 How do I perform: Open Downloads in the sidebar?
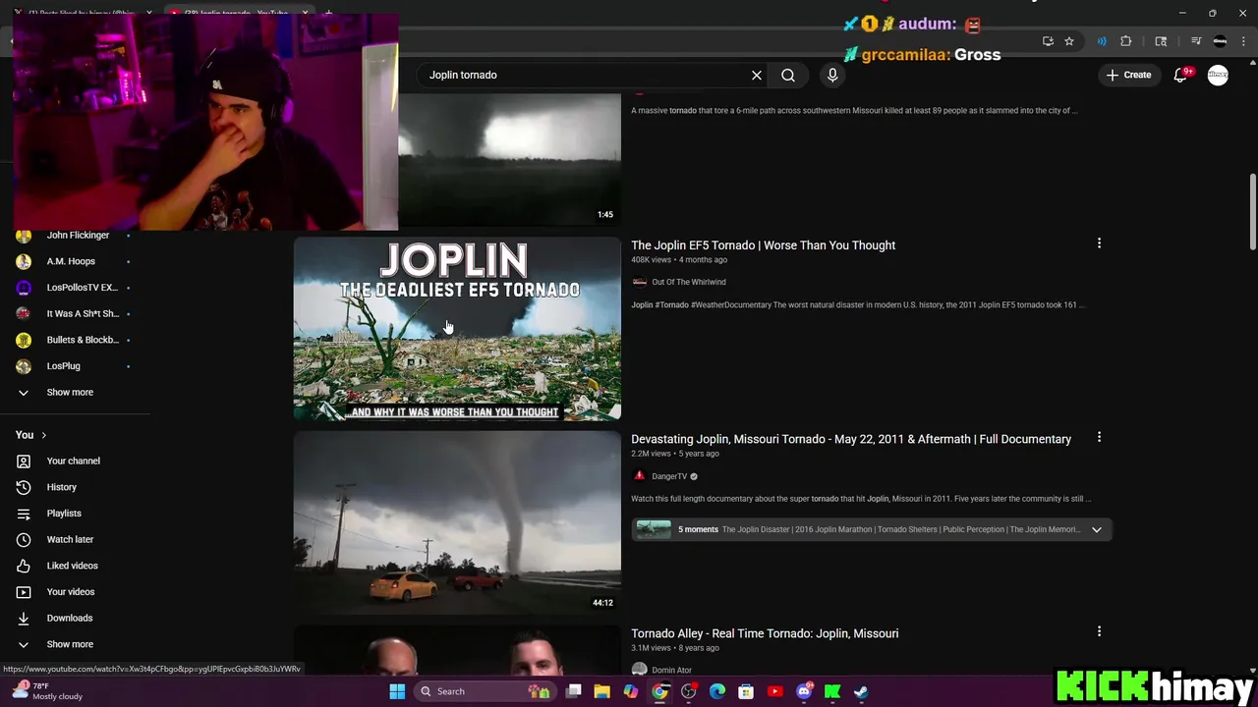(x=69, y=618)
